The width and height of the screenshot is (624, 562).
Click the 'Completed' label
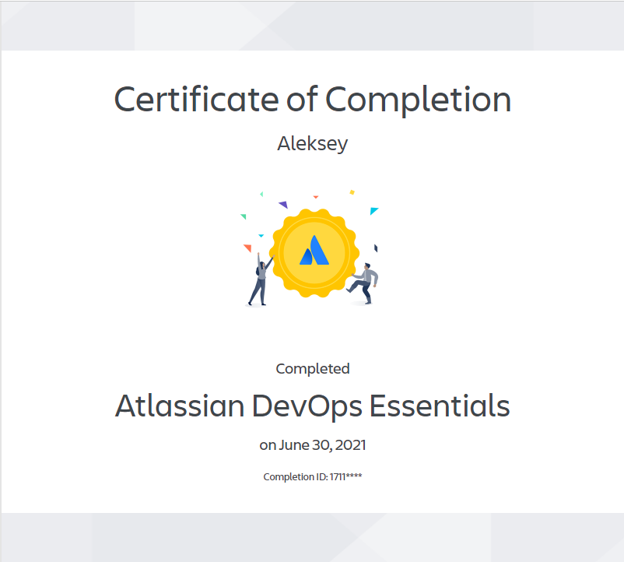313,369
